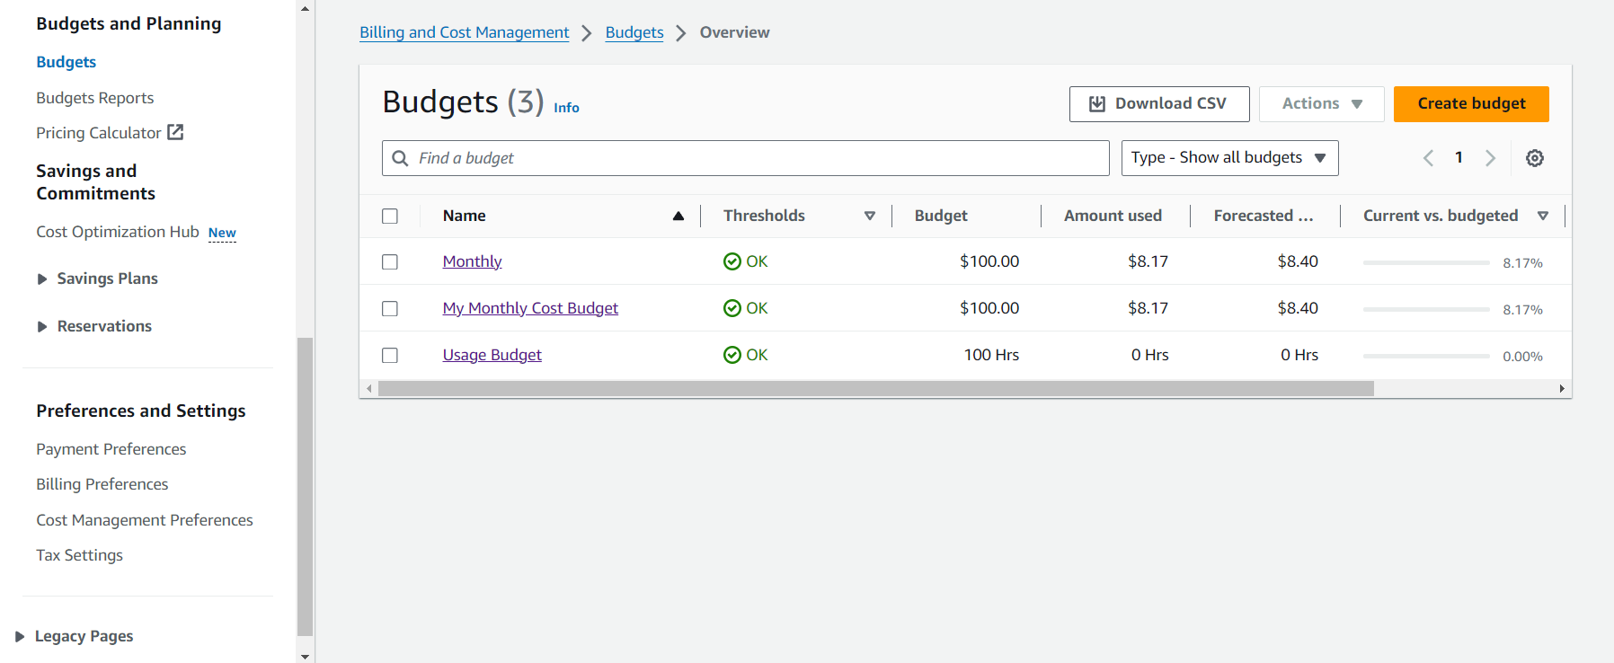Open Budgets Reports in sidebar

point(94,98)
